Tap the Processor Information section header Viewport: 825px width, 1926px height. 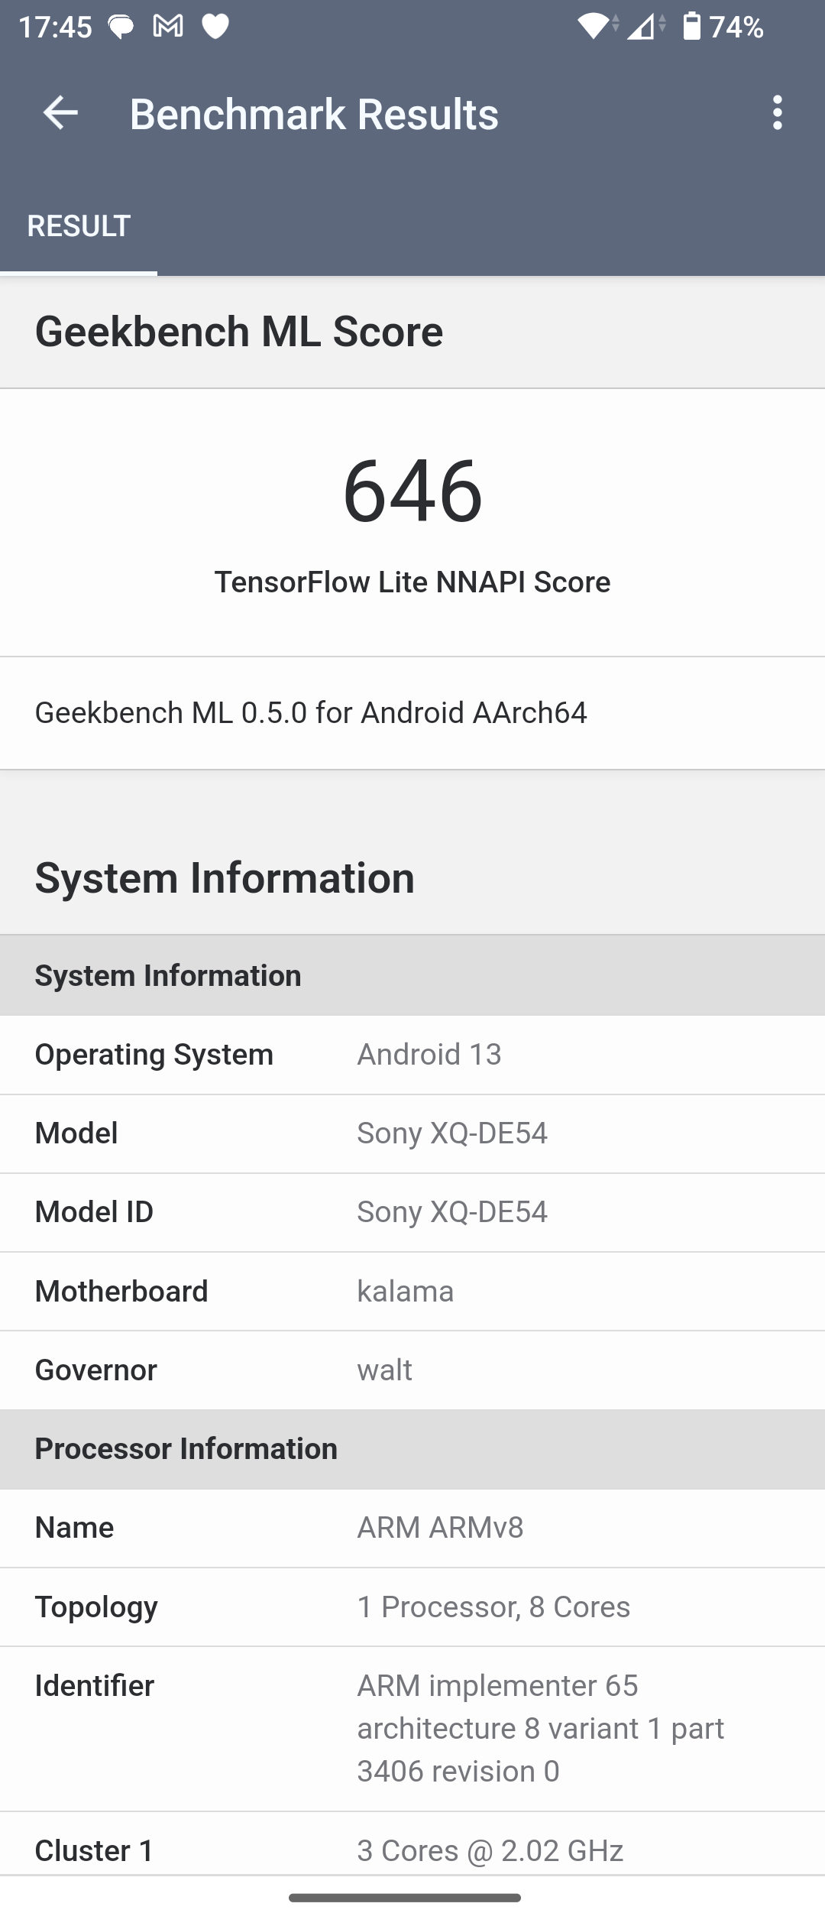[186, 1449]
